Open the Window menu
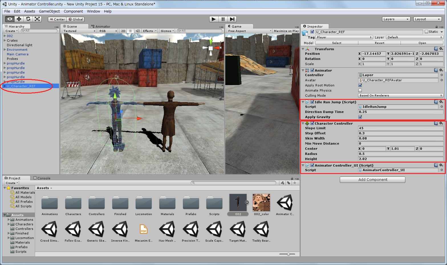Viewport: 447px width, 265px height. point(94,11)
